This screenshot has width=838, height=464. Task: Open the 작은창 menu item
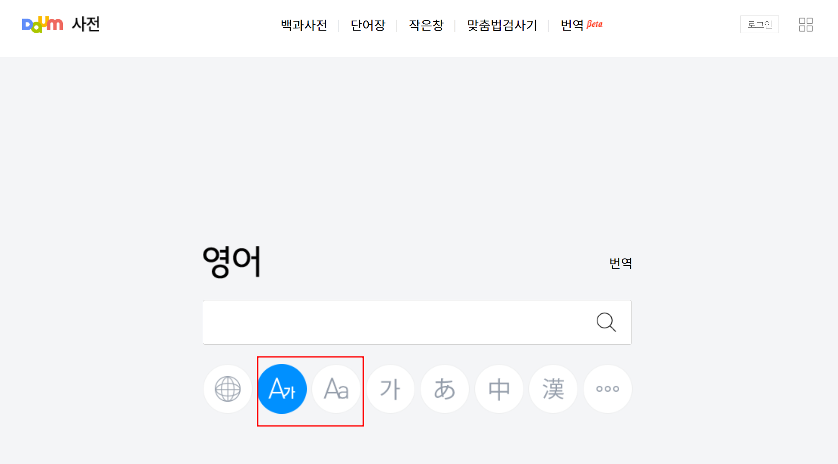point(426,25)
